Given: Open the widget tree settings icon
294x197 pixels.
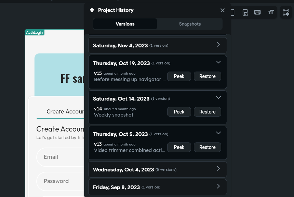Looking at the screenshot, I should [286, 13].
